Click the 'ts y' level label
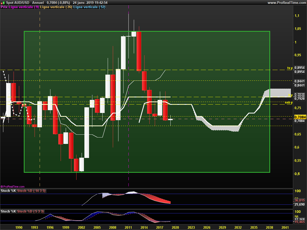The width and height of the screenshot is (307, 230). pos(290,68)
